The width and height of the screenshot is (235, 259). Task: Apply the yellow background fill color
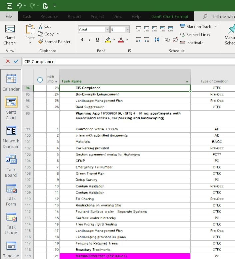pos(108,40)
